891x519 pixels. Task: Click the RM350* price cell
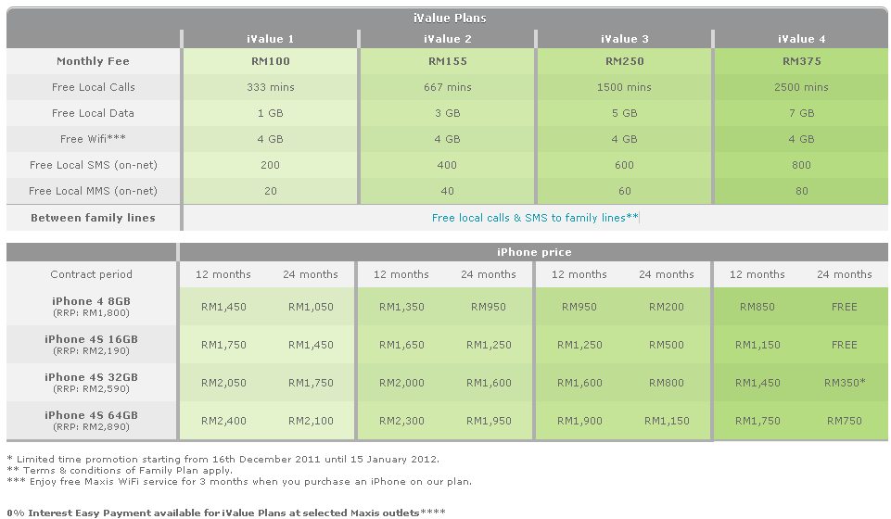coord(844,383)
